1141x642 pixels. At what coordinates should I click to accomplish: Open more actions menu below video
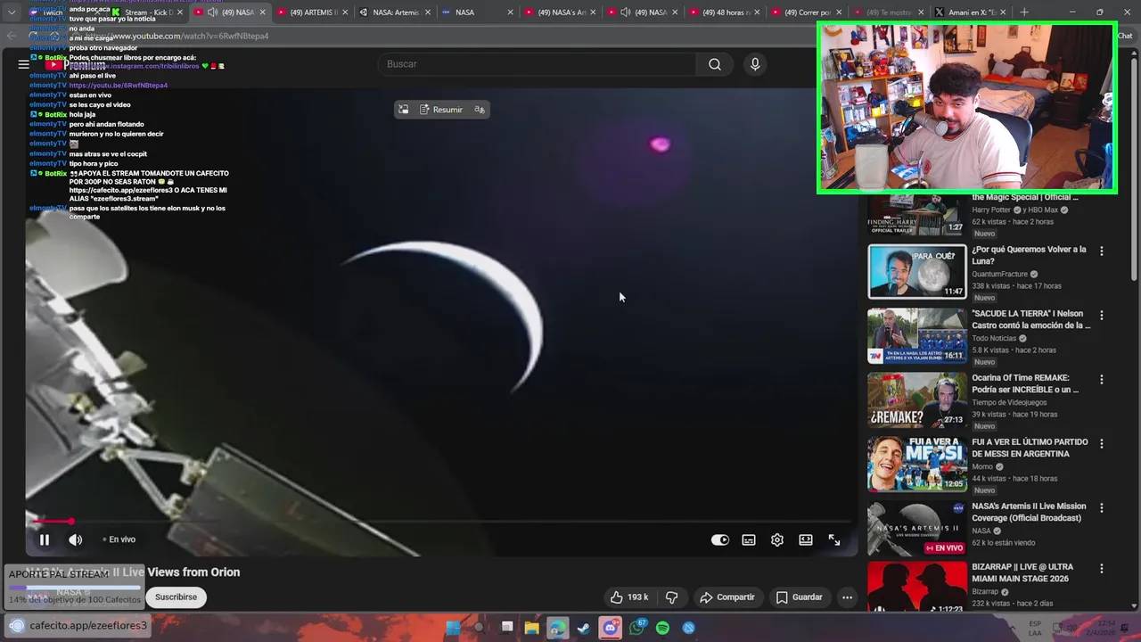[x=848, y=597]
